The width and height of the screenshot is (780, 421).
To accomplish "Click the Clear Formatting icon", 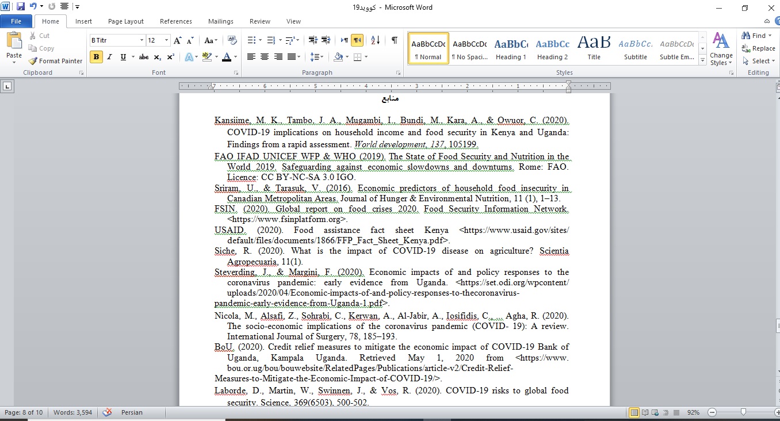I will [x=232, y=40].
